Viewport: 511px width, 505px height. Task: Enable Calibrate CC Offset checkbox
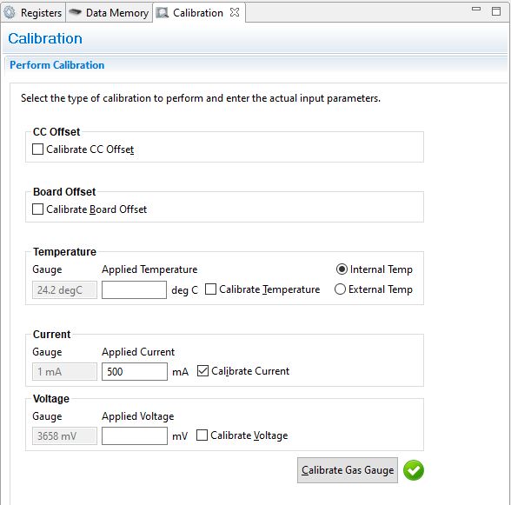click(x=38, y=150)
